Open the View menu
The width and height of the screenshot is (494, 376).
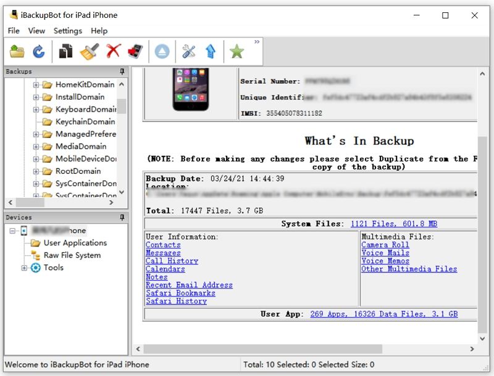pyautogui.click(x=36, y=31)
